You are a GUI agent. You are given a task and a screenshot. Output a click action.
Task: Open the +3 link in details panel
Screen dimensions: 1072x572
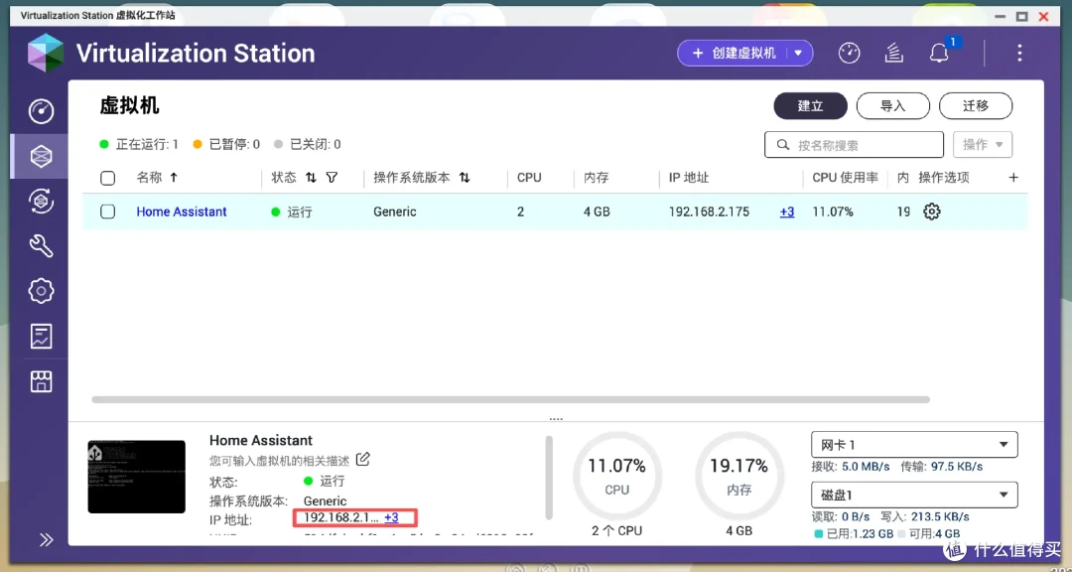click(391, 518)
